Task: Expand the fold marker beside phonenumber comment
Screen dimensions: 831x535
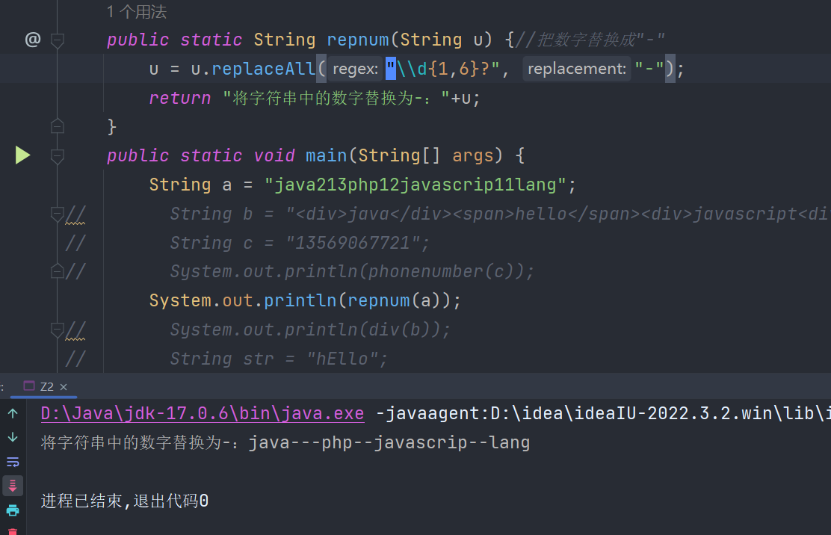Action: click(x=57, y=270)
